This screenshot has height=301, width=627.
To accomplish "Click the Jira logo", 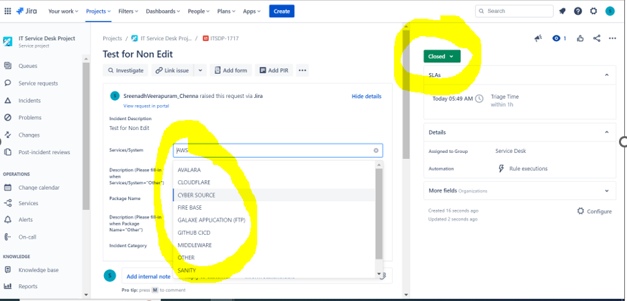I will (x=26, y=11).
